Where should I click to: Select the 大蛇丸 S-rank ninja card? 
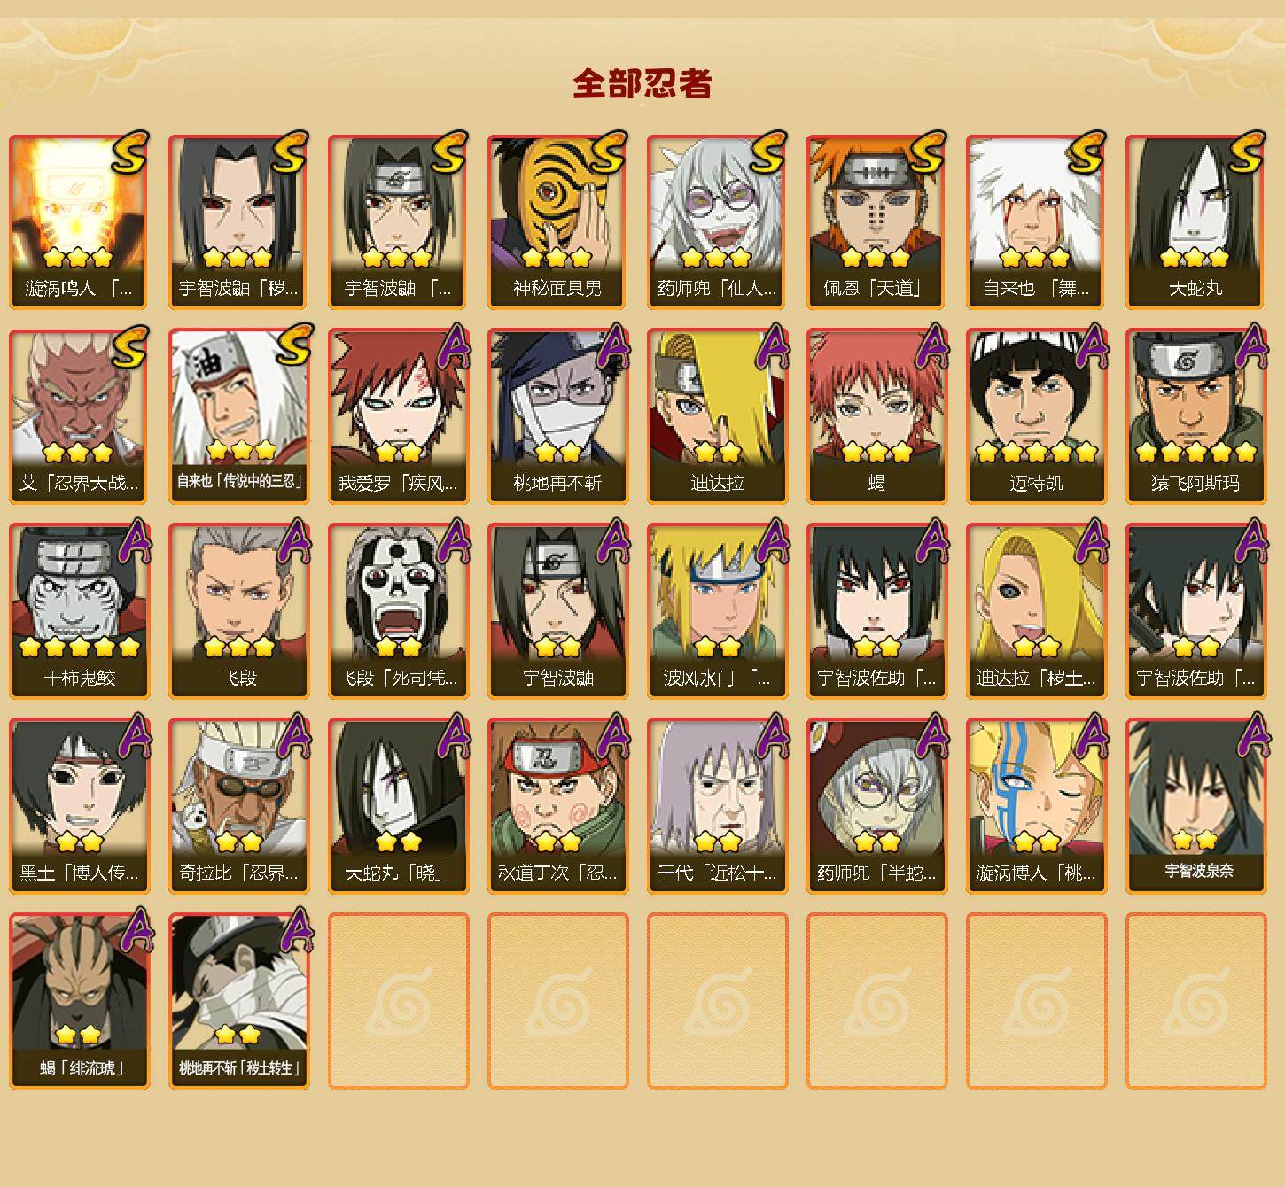coord(1195,221)
